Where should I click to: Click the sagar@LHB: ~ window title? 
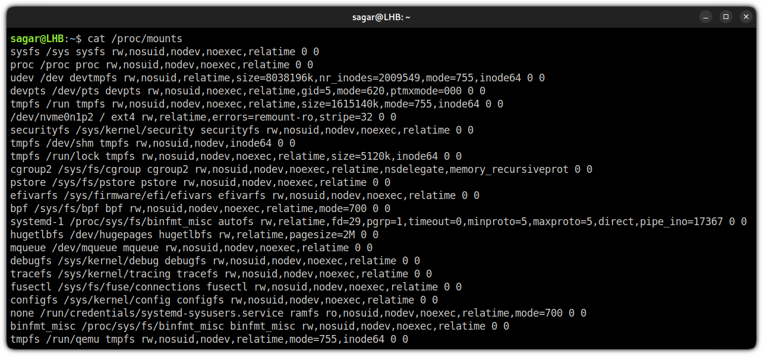click(381, 17)
